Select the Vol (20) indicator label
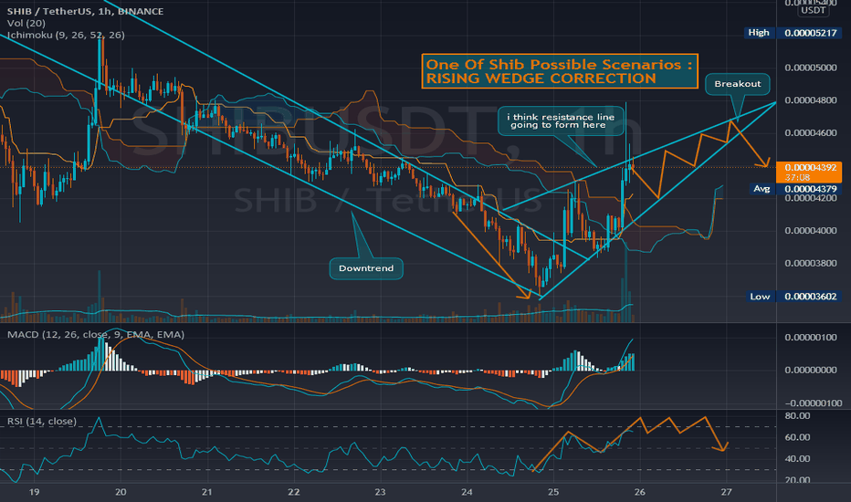Image resolution: width=851 pixels, height=502 pixels. pos(26,23)
